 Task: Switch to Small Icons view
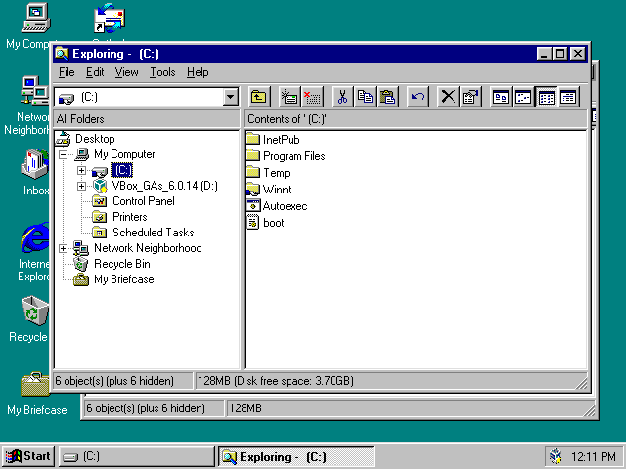click(x=523, y=97)
